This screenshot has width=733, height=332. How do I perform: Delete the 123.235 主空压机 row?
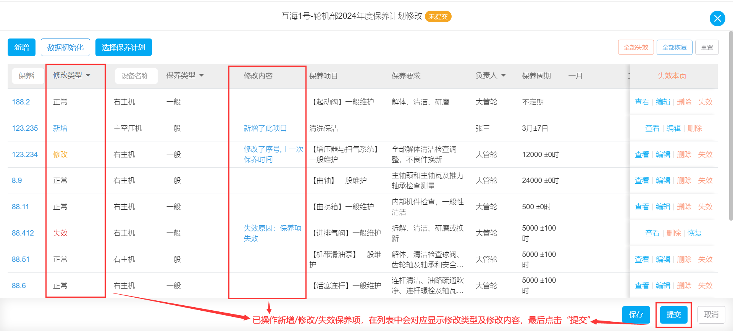coord(694,128)
